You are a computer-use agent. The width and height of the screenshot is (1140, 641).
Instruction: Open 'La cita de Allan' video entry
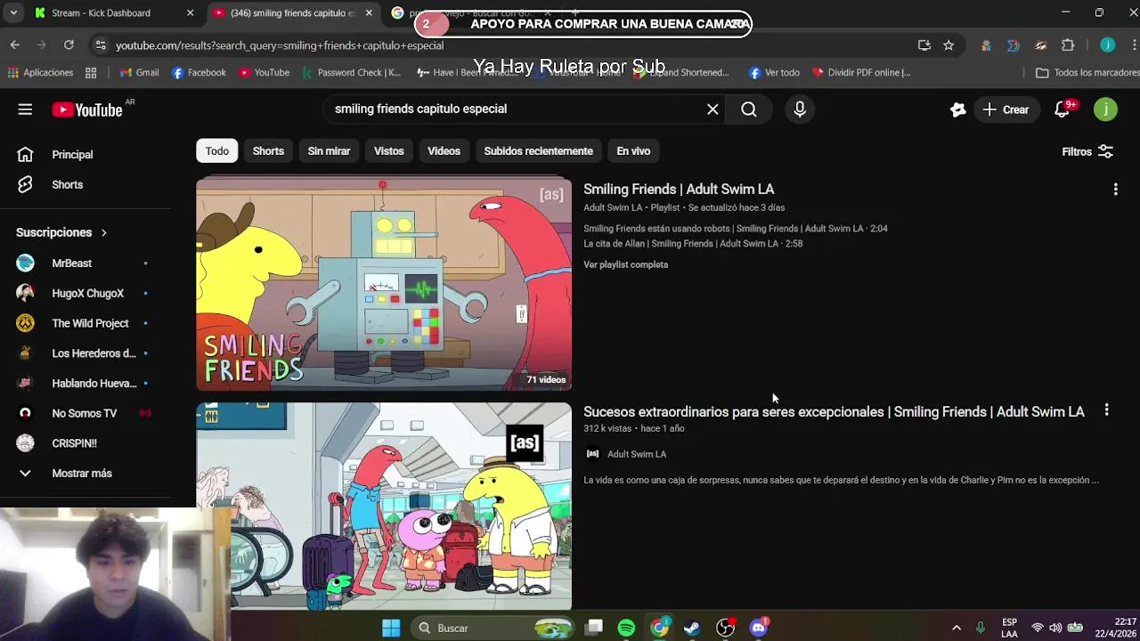(x=693, y=244)
